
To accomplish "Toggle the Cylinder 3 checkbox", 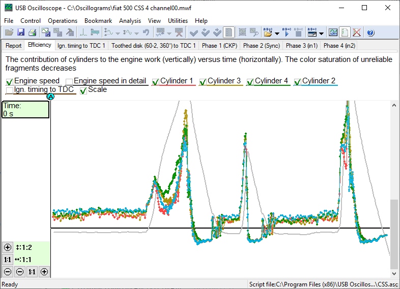I will (203, 82).
